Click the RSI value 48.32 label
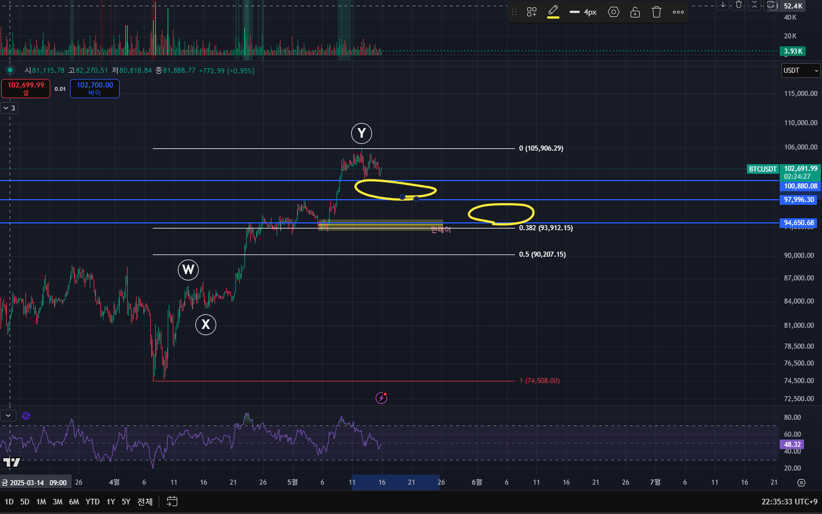The width and height of the screenshot is (822, 514). coord(792,445)
